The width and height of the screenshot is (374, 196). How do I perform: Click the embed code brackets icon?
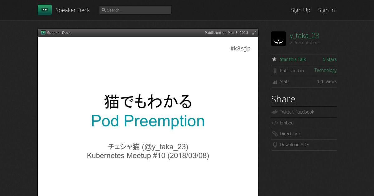click(275, 123)
